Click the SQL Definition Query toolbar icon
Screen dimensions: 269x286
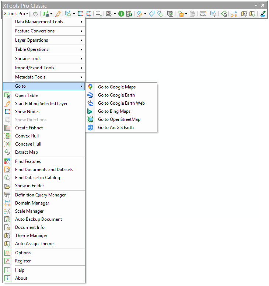[x=203, y=14]
